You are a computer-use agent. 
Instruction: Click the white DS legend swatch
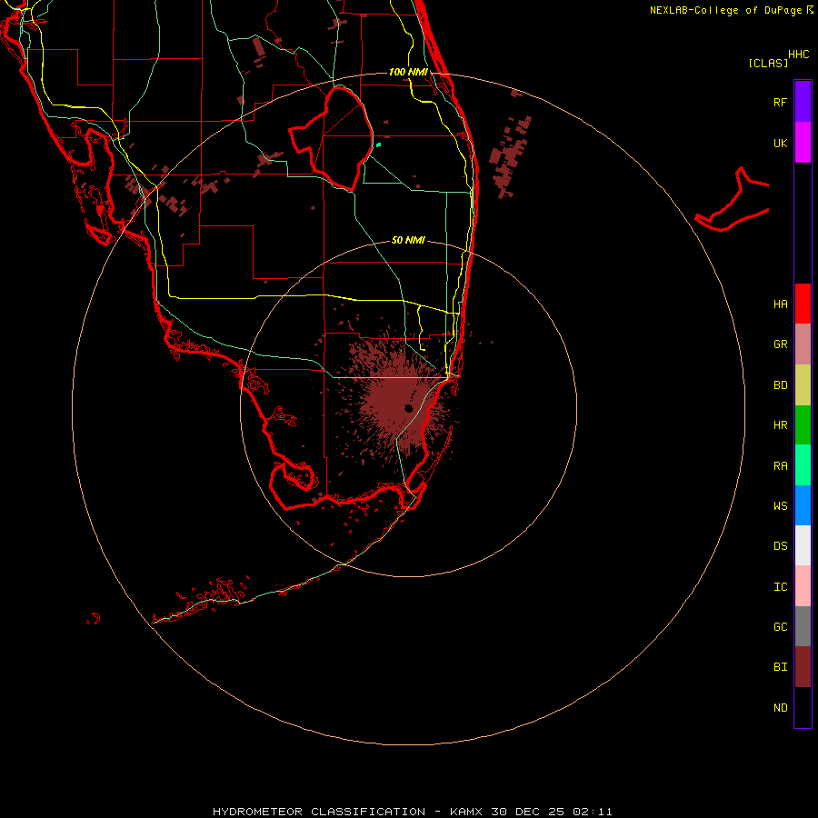pos(803,545)
